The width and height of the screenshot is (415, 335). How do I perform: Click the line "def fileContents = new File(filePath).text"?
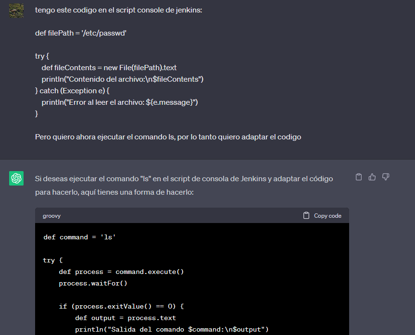tap(109, 68)
